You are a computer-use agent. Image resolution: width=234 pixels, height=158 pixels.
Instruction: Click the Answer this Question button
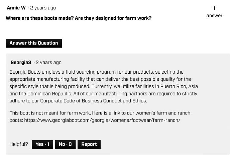tap(34, 43)
